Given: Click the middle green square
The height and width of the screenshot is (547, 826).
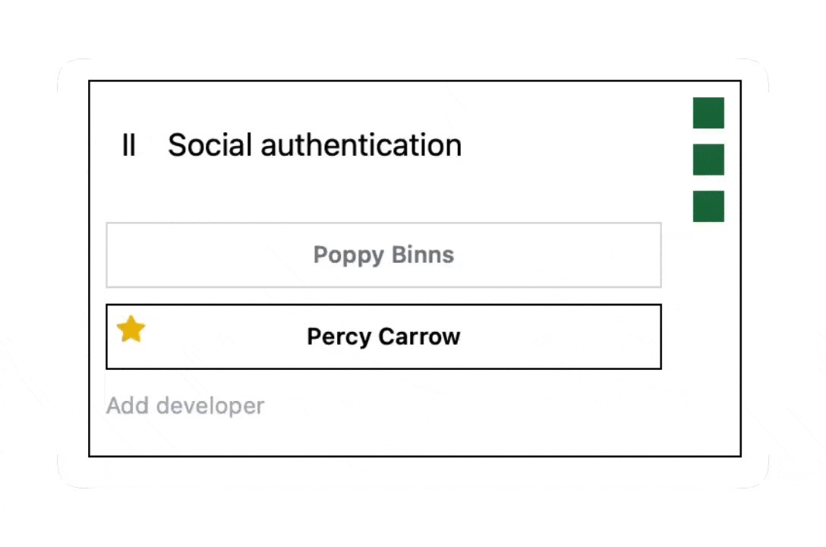Looking at the screenshot, I should [x=708, y=160].
